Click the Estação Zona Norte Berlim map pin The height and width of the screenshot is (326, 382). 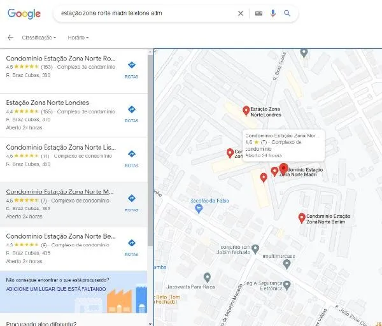coord(302,218)
